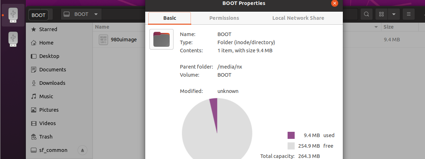Open Pictures in the sidebar
This screenshot has width=425, height=159.
59,110
